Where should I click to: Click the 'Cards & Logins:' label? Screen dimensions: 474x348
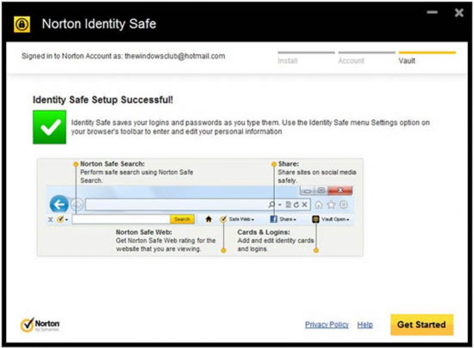pyautogui.click(x=263, y=232)
